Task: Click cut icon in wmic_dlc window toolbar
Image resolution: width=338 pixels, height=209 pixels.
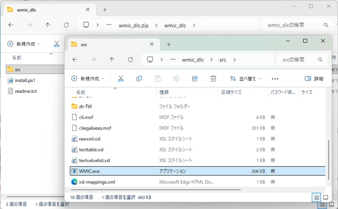Action: [x=56, y=44]
